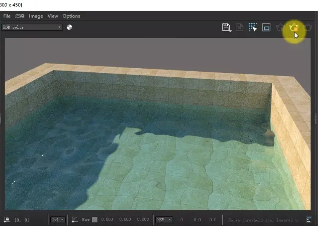Open the Options menu
The image size is (318, 226).
point(71,16)
